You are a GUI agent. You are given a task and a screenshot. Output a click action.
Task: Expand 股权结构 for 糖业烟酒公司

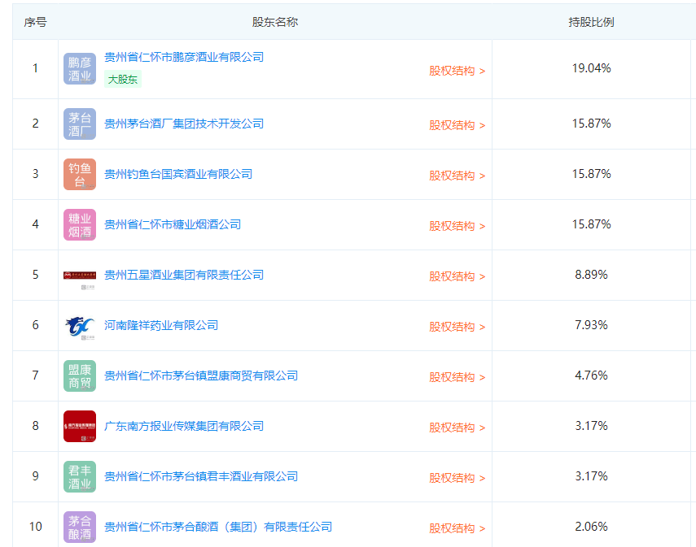[x=457, y=227]
